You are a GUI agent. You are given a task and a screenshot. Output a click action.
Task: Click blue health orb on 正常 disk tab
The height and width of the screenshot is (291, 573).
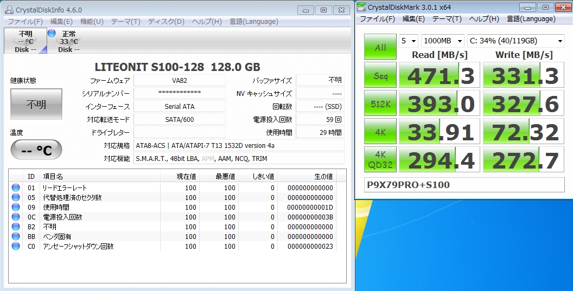tap(52, 33)
